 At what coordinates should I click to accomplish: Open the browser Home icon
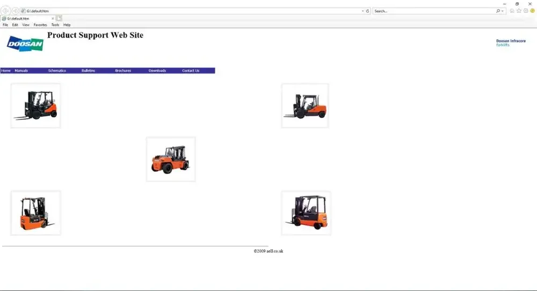(512, 11)
